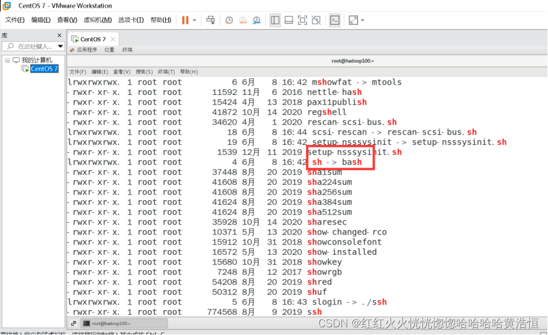Viewport: 548px width, 335px height.
Task: Select CentOS 7 in the library tree
Action: click(44, 68)
